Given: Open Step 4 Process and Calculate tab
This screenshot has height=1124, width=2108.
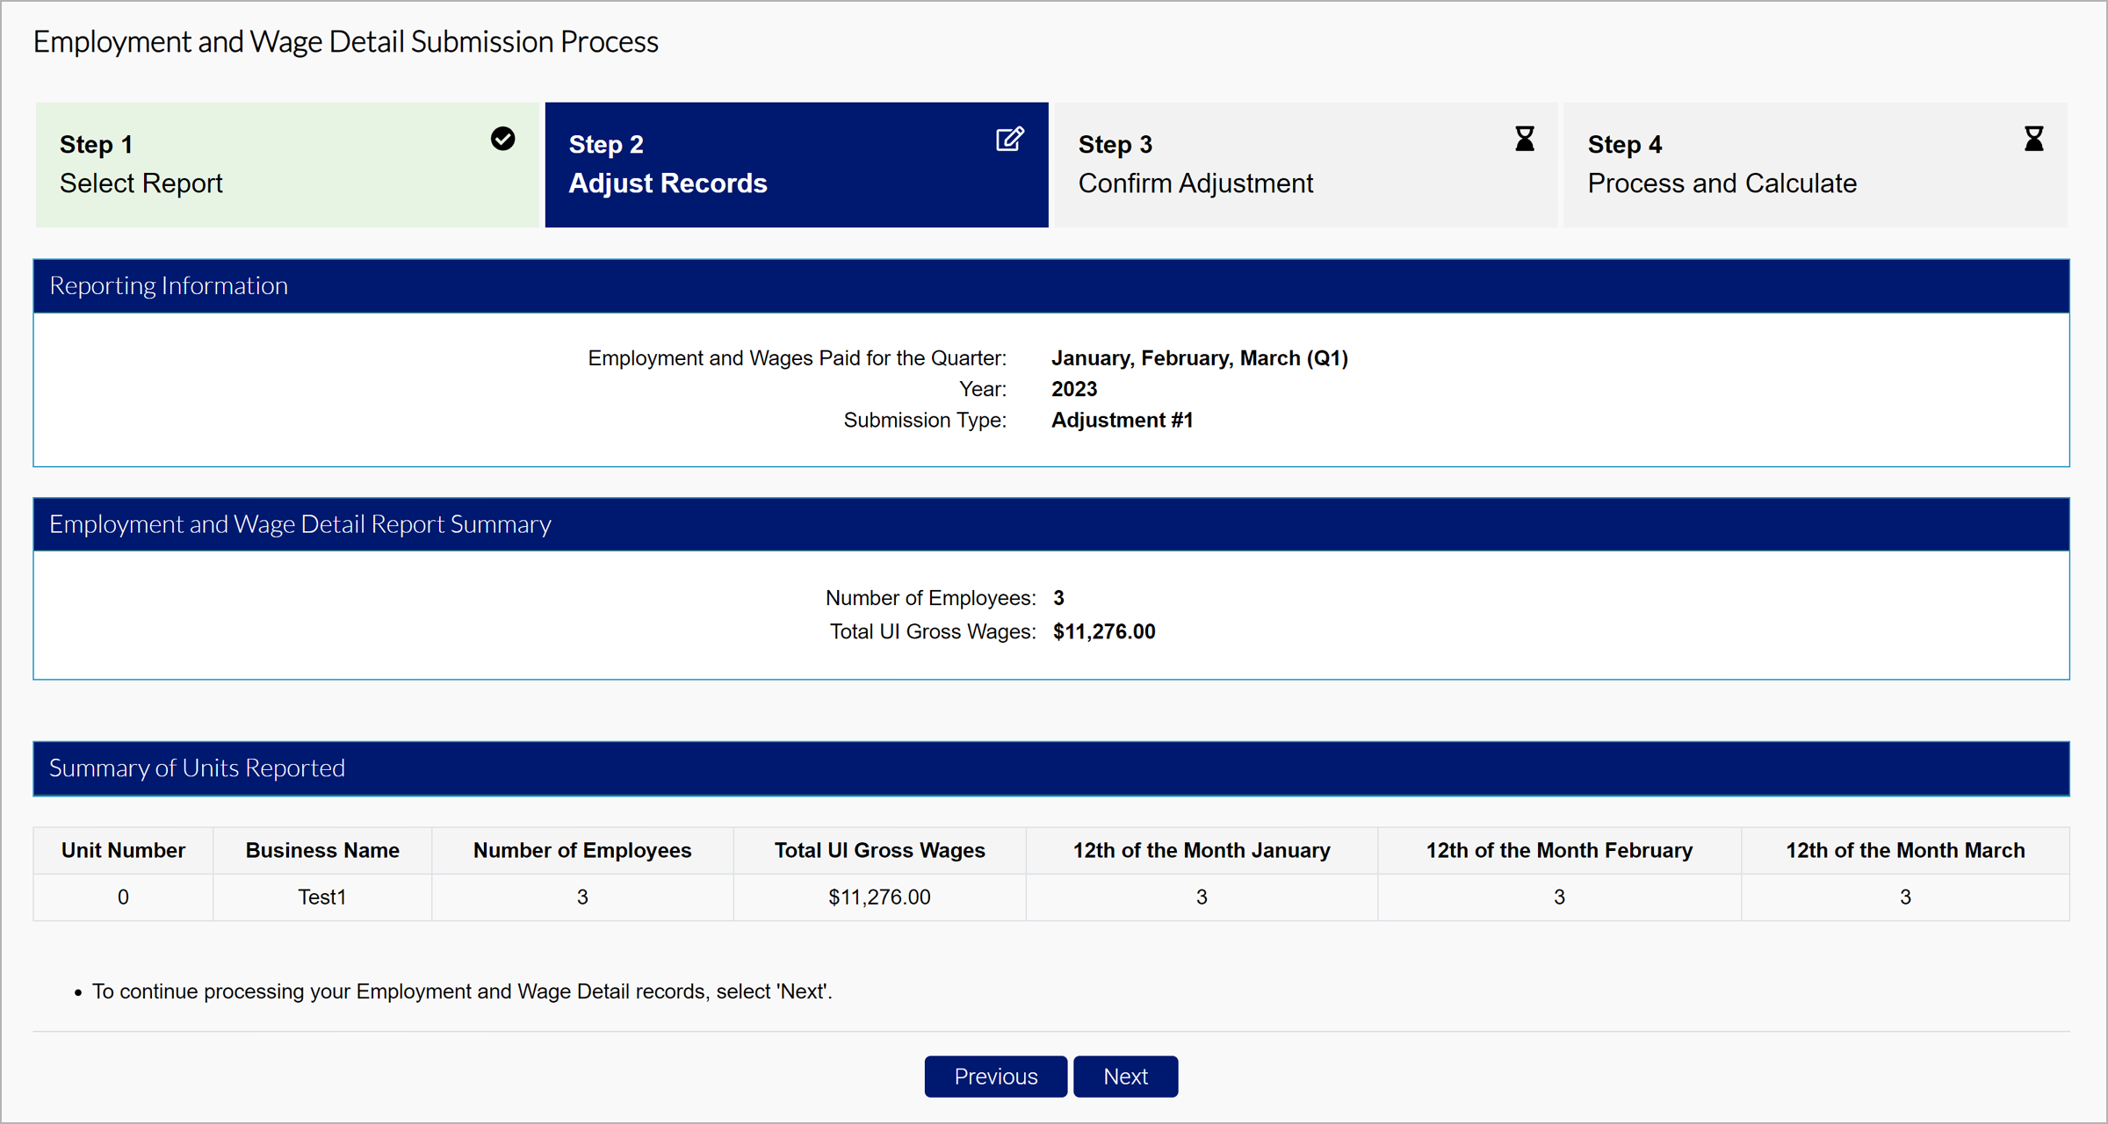Looking at the screenshot, I should coord(1815,165).
